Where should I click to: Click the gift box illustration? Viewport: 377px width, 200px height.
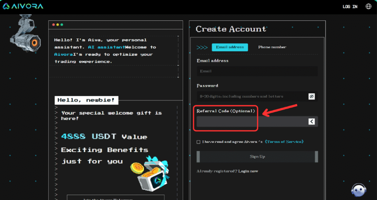pyautogui.click(x=151, y=173)
